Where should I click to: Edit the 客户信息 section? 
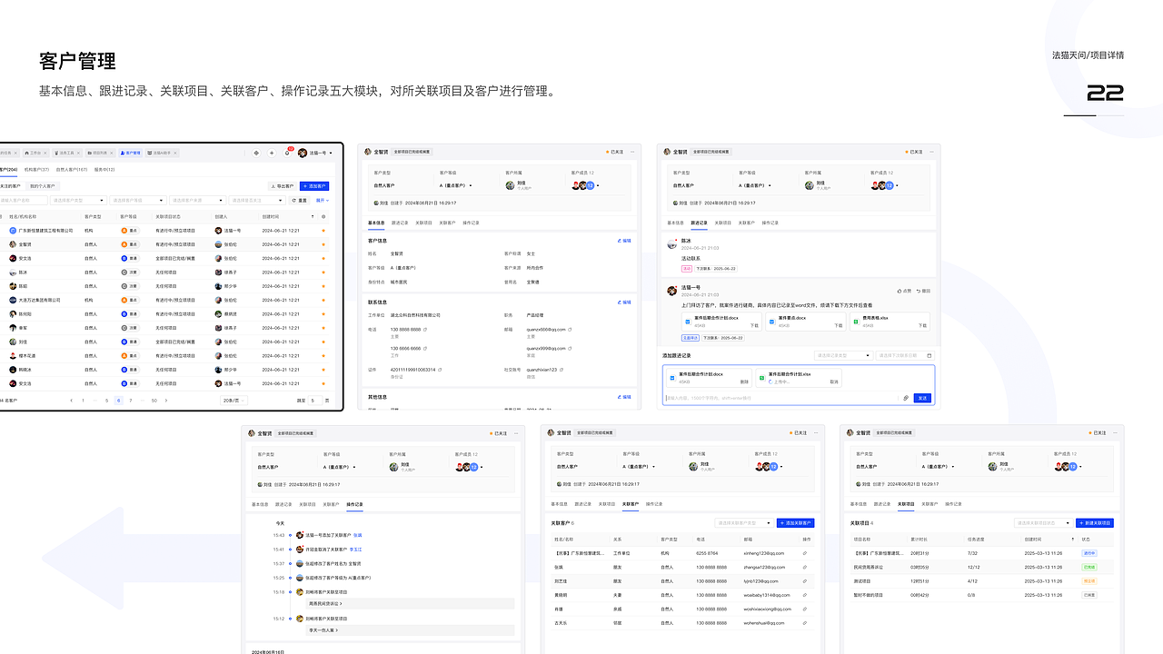click(x=624, y=241)
